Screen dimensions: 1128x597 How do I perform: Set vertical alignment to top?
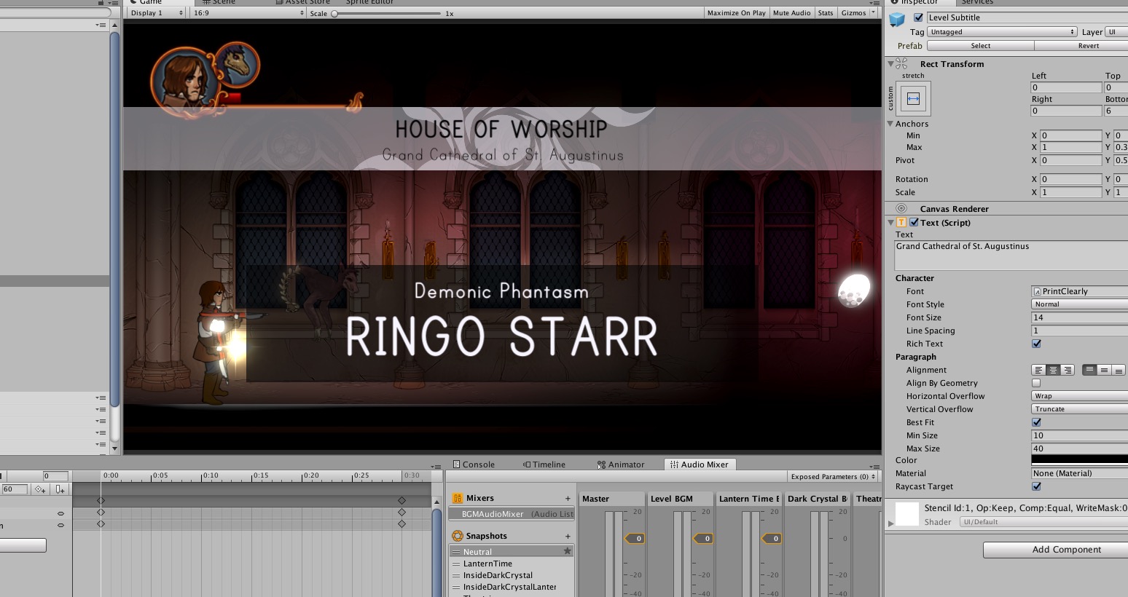click(1089, 370)
